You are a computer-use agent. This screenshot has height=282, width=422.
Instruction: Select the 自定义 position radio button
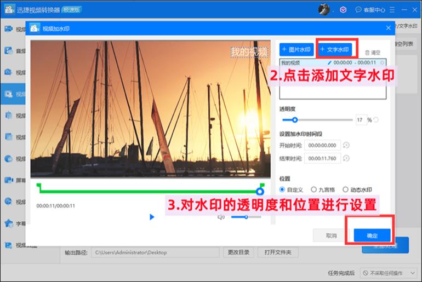[282, 189]
